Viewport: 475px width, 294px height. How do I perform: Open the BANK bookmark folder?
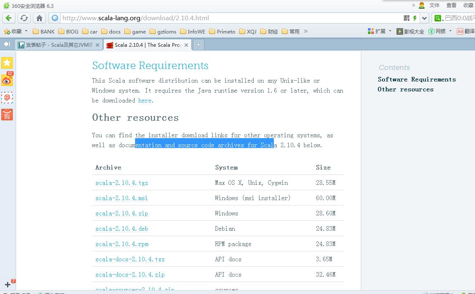44,31
